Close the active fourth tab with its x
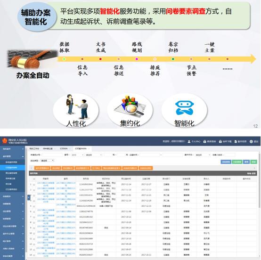The height and width of the screenshot is (260, 261). coord(89,149)
